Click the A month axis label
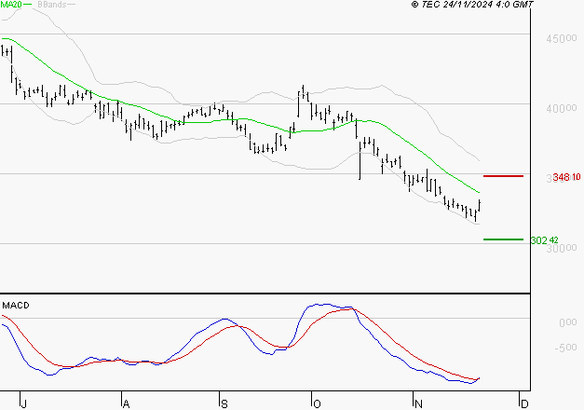 [x=126, y=403]
